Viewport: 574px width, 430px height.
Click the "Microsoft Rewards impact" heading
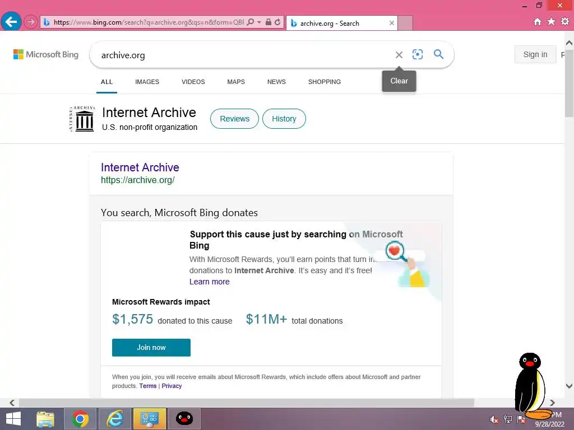[161, 302]
